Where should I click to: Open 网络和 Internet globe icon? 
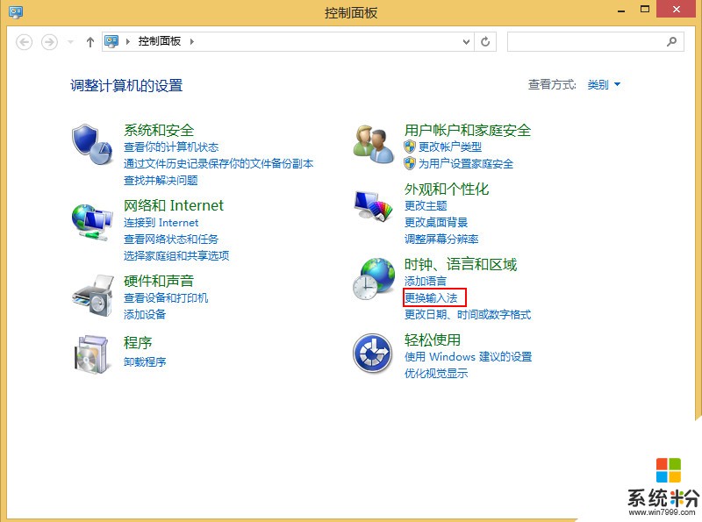point(92,223)
